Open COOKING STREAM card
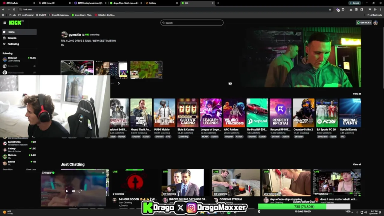The height and width of the screenshot is (216, 384). click(x=236, y=183)
